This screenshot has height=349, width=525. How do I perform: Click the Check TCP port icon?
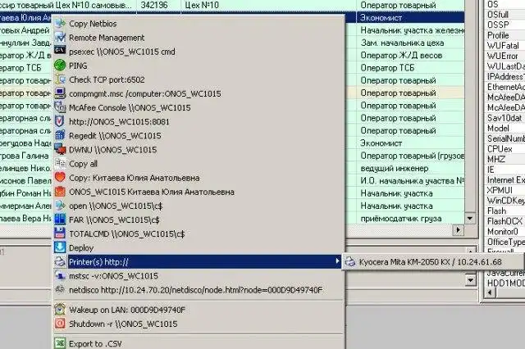pos(60,79)
